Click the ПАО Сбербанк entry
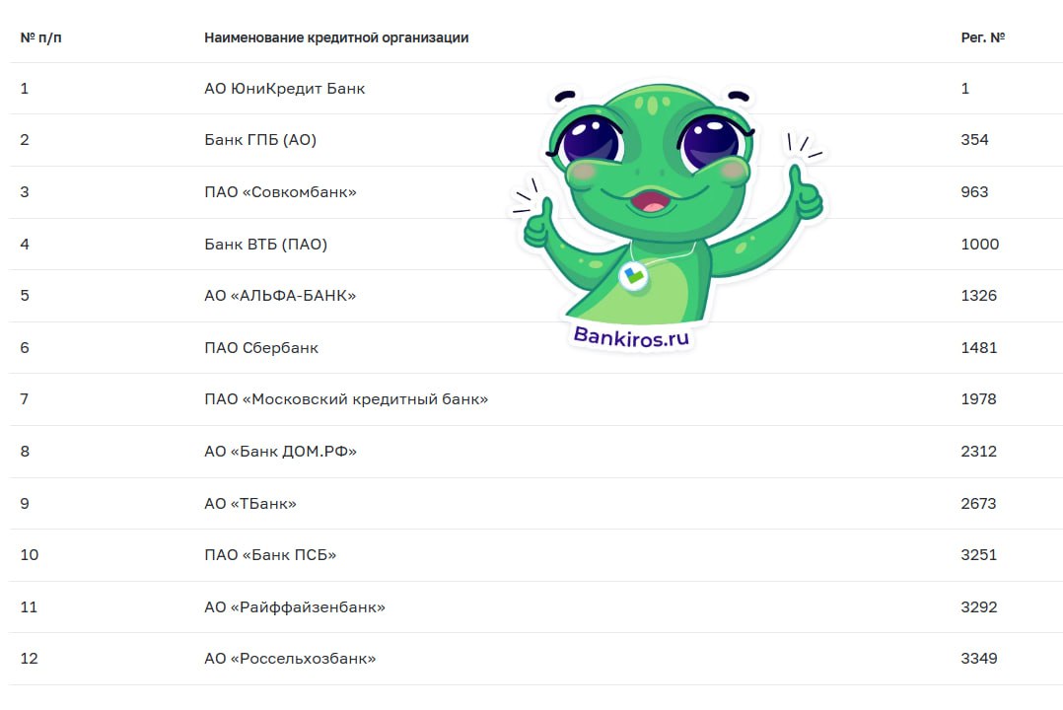 click(x=261, y=348)
